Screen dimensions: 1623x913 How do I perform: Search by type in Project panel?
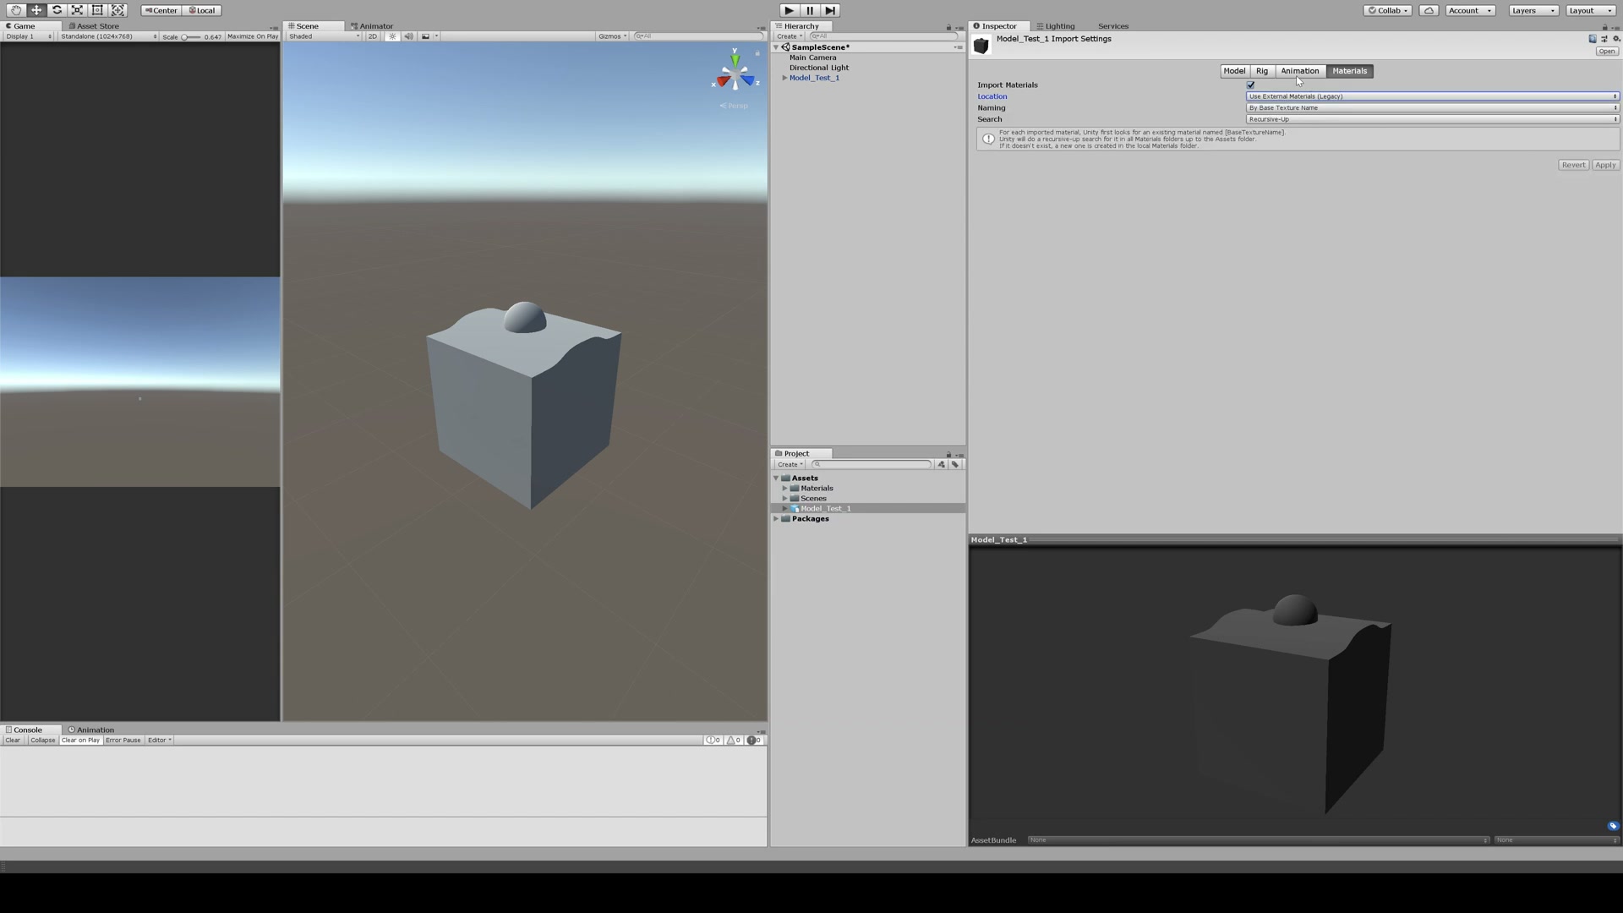pyautogui.click(x=941, y=464)
